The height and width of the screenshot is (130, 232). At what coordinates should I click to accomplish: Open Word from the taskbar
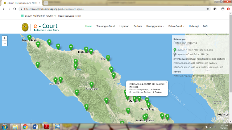[x=36, y=127]
